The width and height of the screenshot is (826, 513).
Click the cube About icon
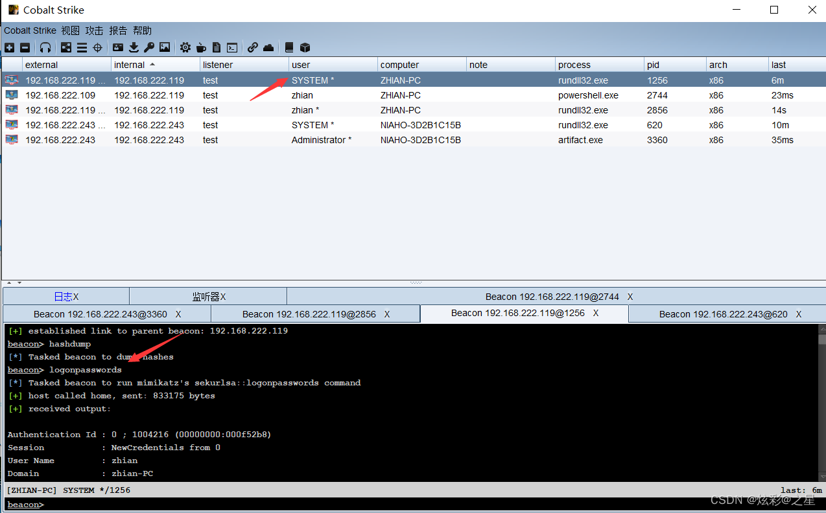point(305,47)
